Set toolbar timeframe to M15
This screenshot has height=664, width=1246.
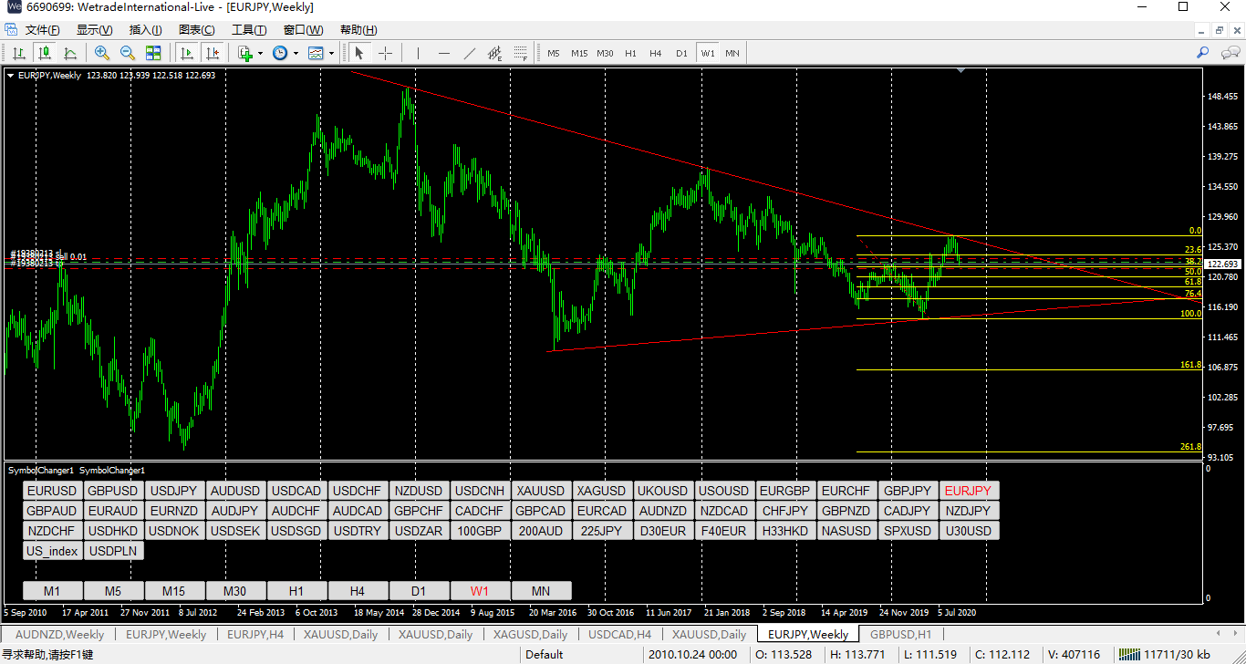[579, 53]
